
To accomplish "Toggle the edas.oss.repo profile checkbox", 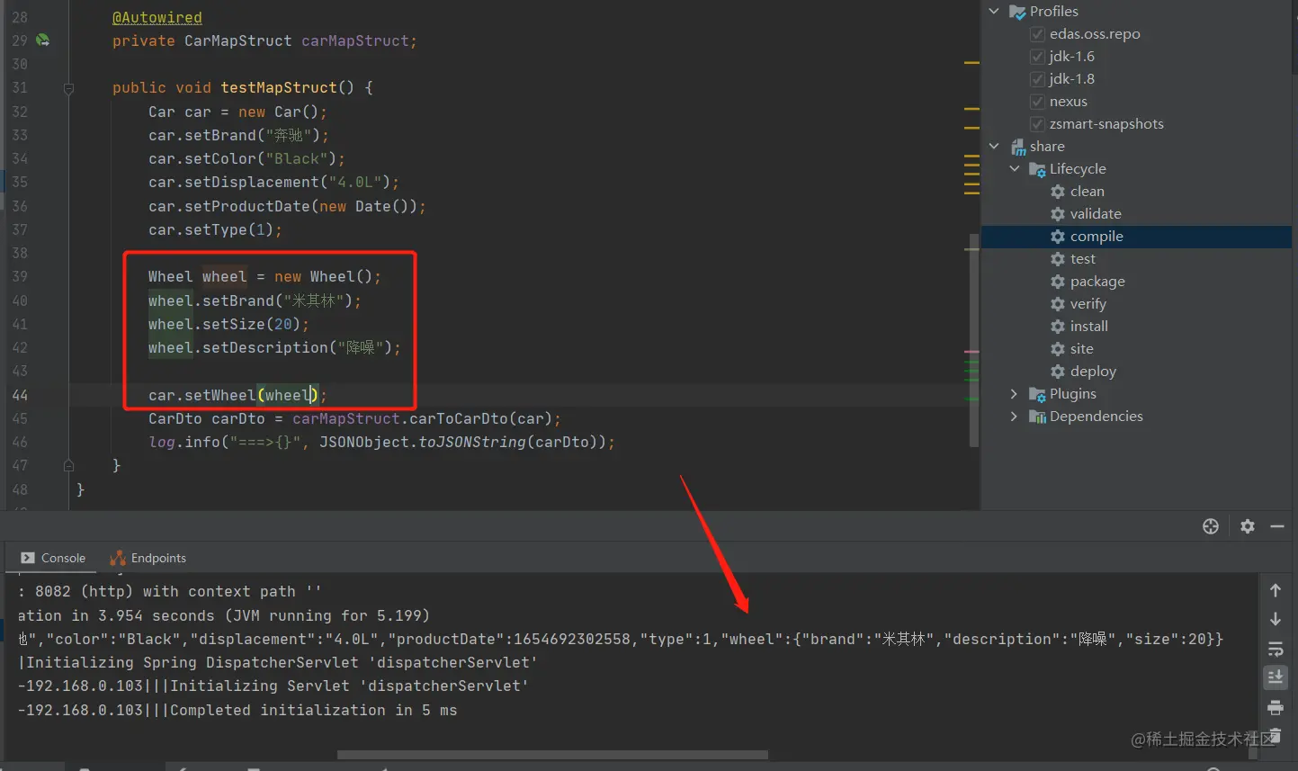I will click(x=1037, y=34).
